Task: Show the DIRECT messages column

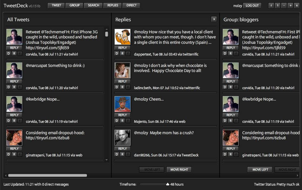Action: [x=131, y=5]
